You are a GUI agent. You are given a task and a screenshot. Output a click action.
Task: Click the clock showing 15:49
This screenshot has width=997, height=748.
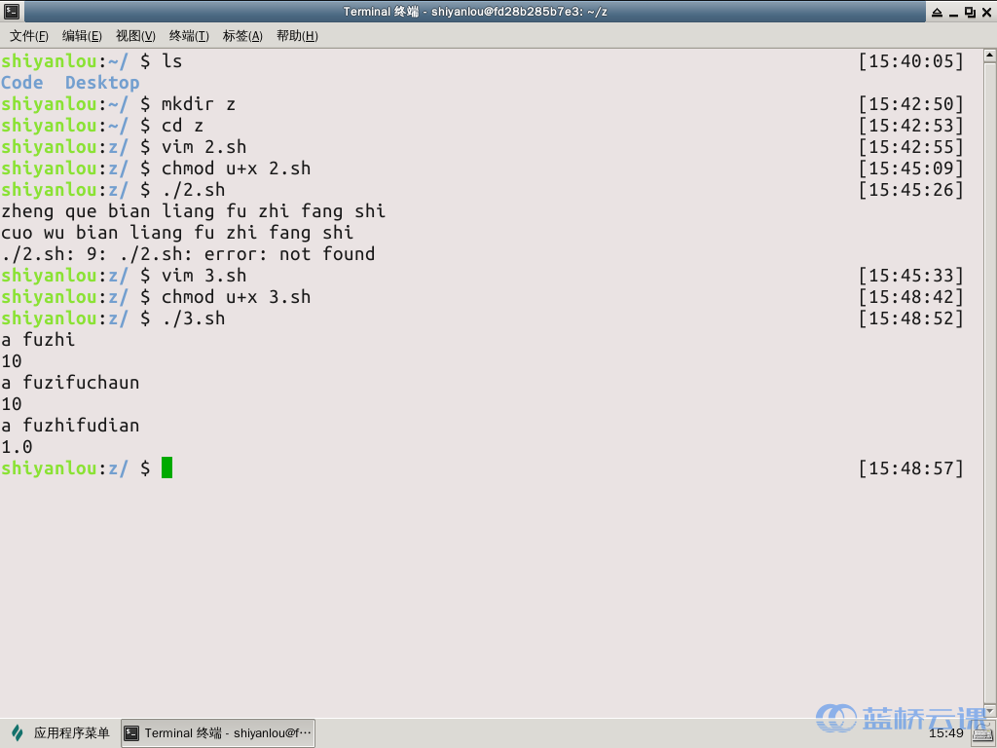[945, 733]
